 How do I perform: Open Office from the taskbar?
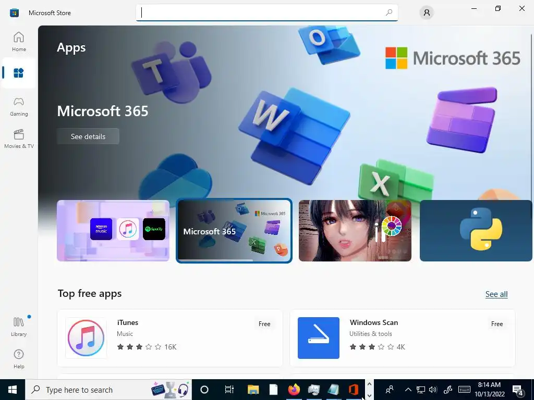pos(354,390)
